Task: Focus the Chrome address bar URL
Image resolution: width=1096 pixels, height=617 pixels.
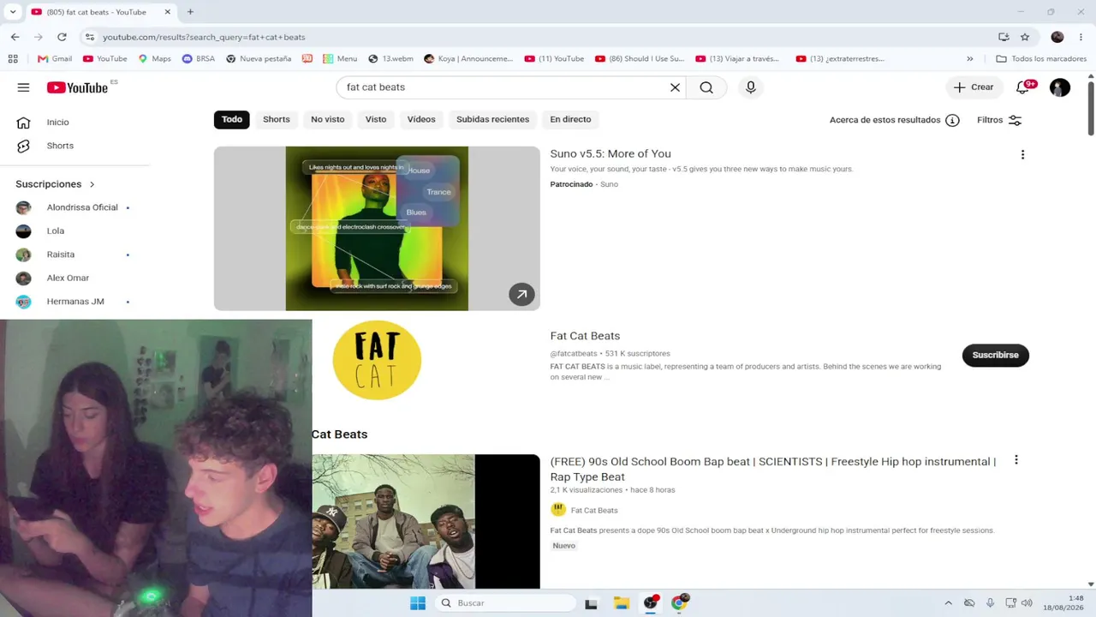Action: pos(204,37)
